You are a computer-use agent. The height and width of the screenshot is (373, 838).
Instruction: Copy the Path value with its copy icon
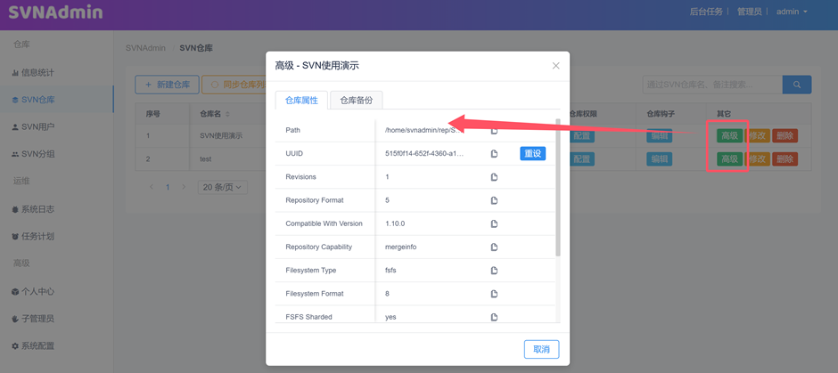pos(495,130)
